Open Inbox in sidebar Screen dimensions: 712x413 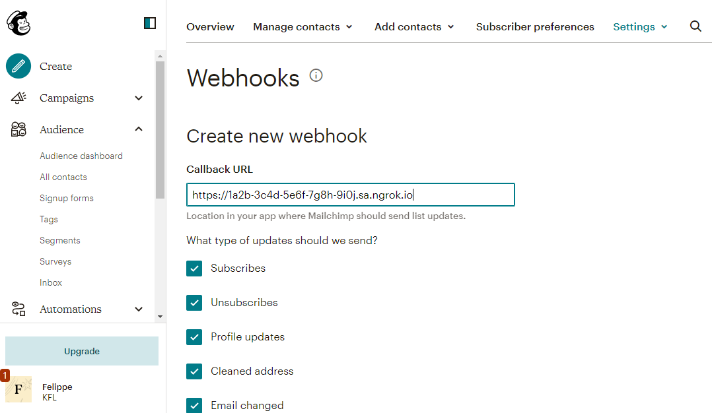[x=51, y=282]
